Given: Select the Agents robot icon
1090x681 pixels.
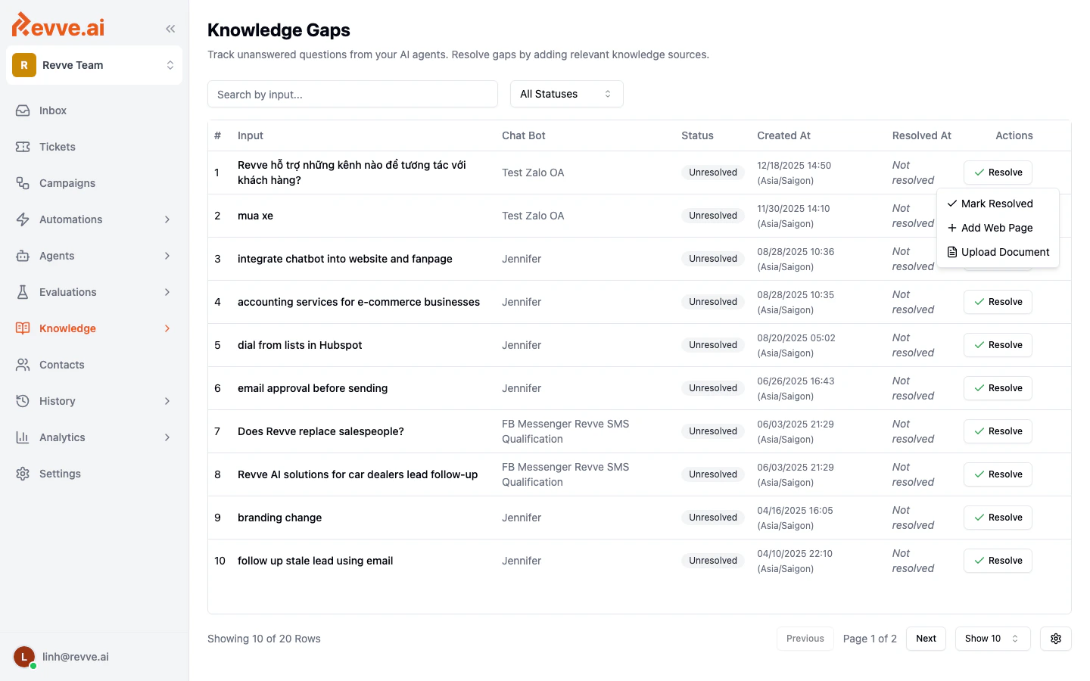Looking at the screenshot, I should click(x=23, y=256).
